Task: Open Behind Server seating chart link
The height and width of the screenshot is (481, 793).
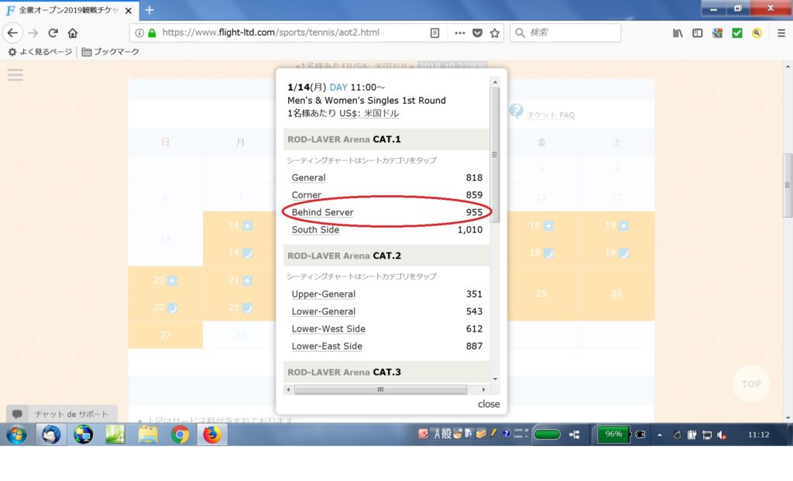Action: pos(322,212)
